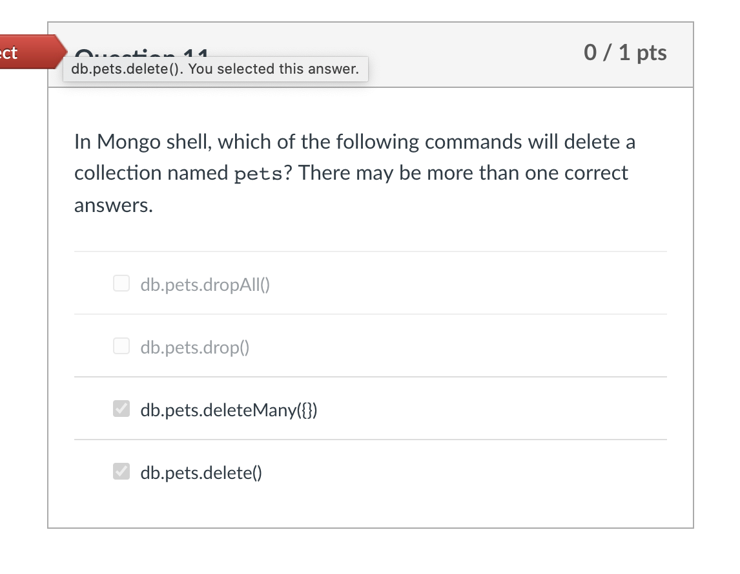Select the db.pets.drop() answer text
The height and width of the screenshot is (574, 740).
194,347
